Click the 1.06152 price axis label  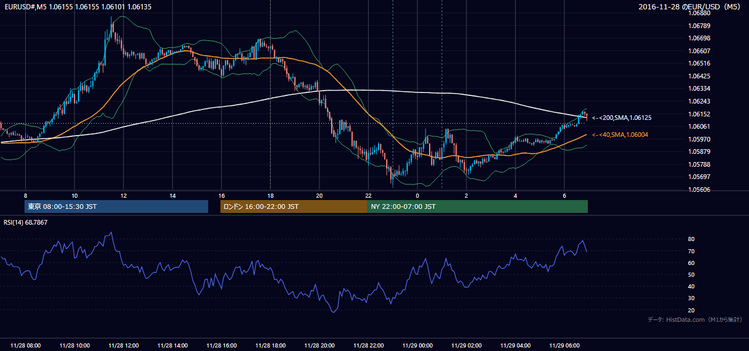(x=700, y=113)
